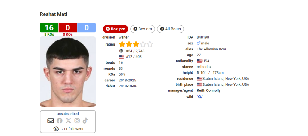The height and width of the screenshot is (136, 308).
Task: Click the 211 followers text
Action: click(x=72, y=129)
